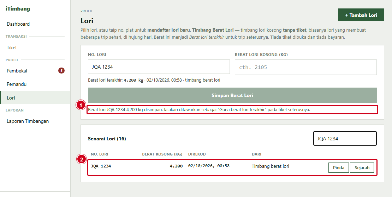This screenshot has width=392, height=197.
Task: Click Simpan Berat Lori button
Action: point(232,95)
